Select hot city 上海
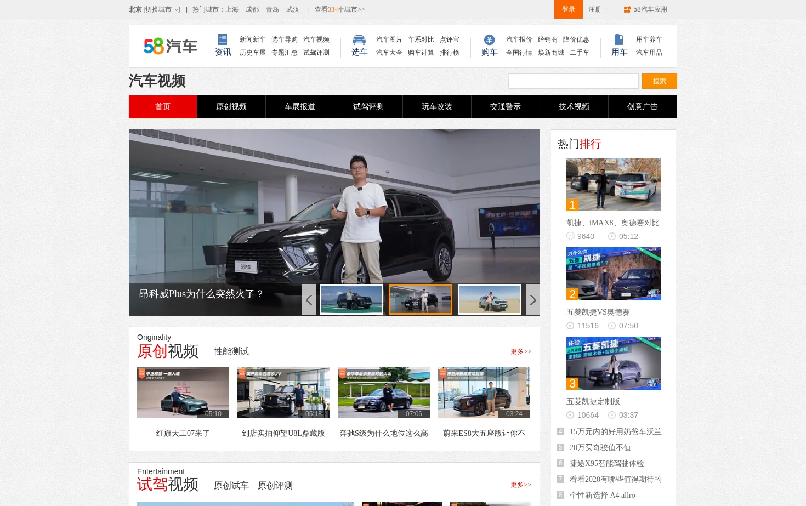The height and width of the screenshot is (506, 806). pos(232,9)
